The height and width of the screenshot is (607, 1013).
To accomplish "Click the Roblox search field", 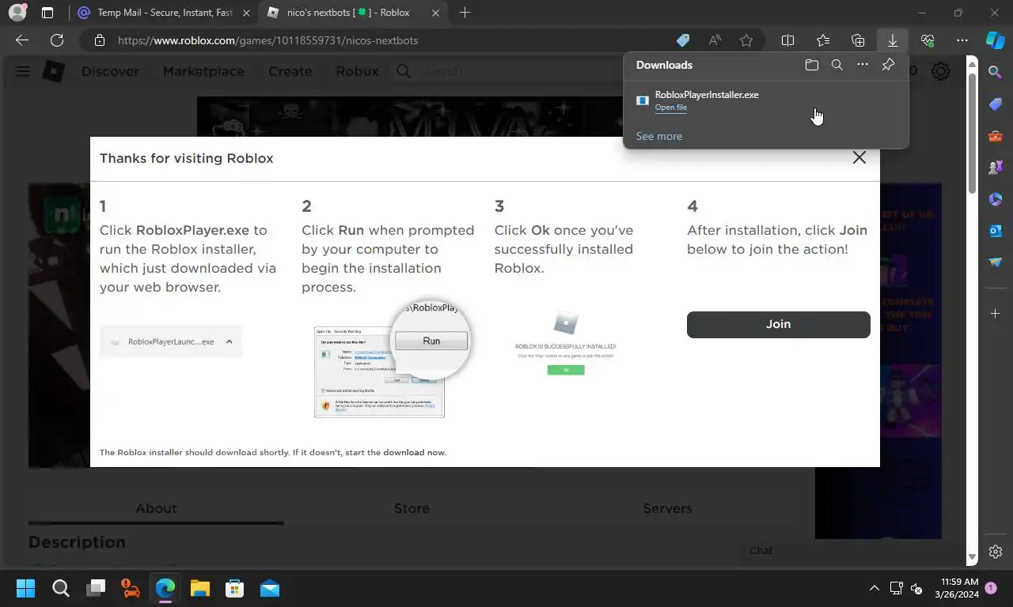I will 510,71.
